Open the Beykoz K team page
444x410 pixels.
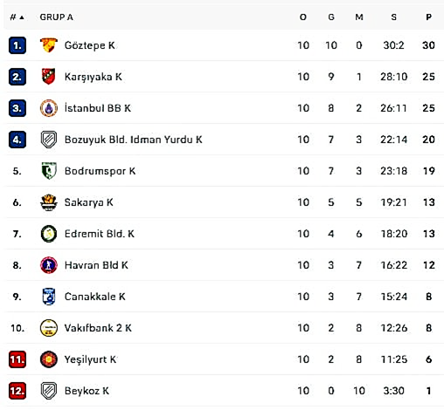point(87,391)
